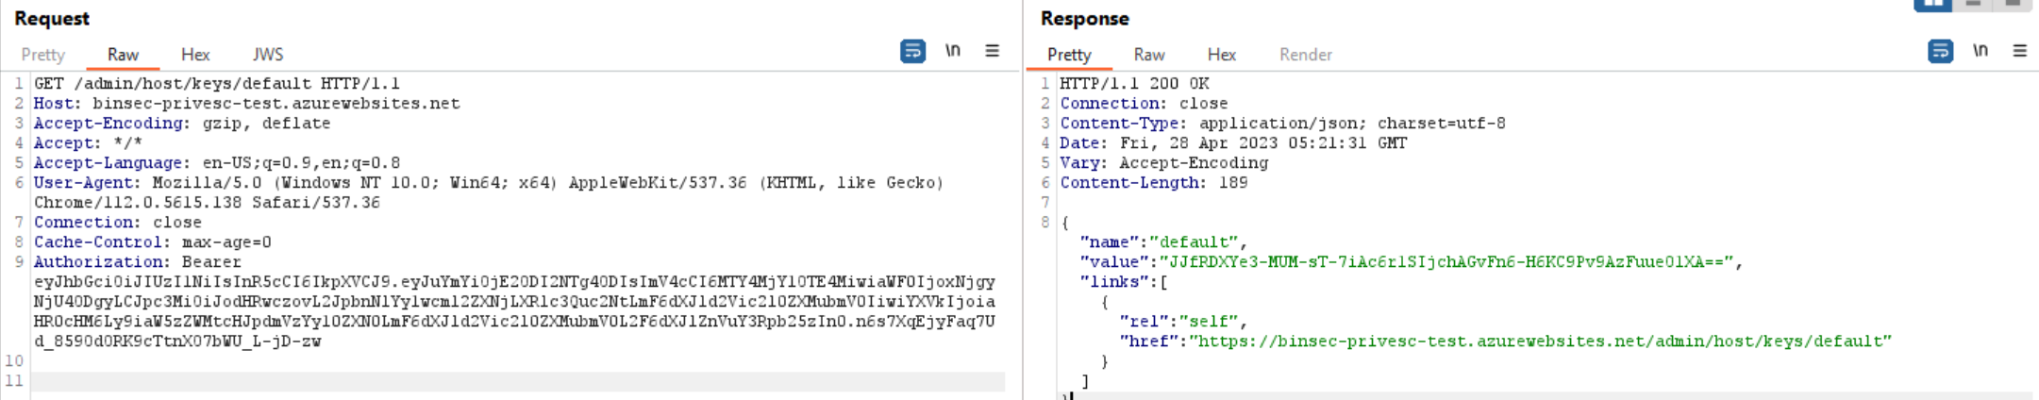Select the side-by-side layout icon
This screenshot has width=2039, height=400.
coord(1931,4)
